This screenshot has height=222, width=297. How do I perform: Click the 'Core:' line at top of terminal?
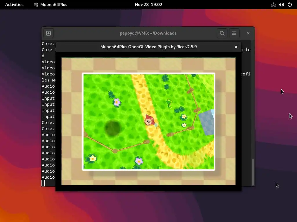48,44
